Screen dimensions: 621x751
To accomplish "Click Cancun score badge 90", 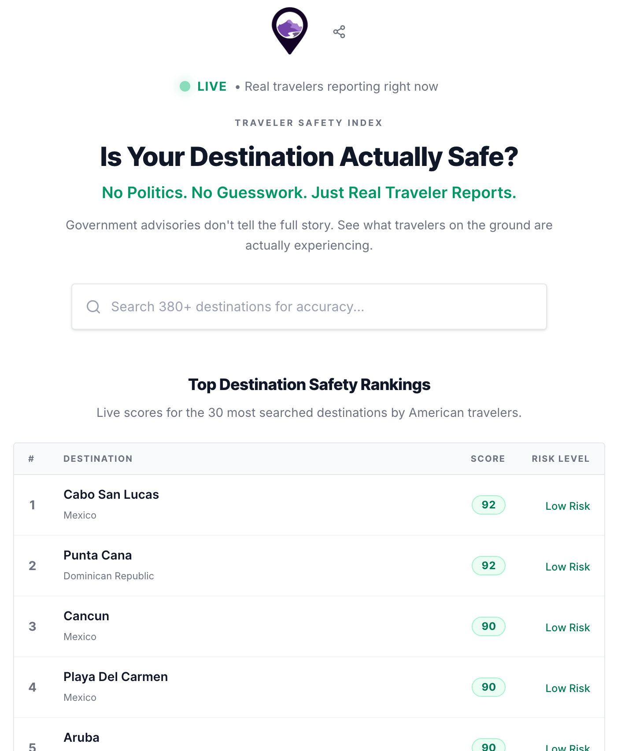I will pos(488,626).
